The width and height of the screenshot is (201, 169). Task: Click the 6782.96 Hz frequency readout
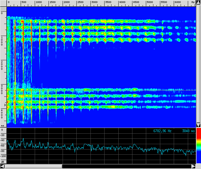click(x=162, y=131)
